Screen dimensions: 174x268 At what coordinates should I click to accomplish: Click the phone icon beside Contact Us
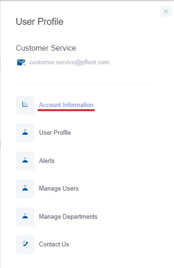coord(25,245)
